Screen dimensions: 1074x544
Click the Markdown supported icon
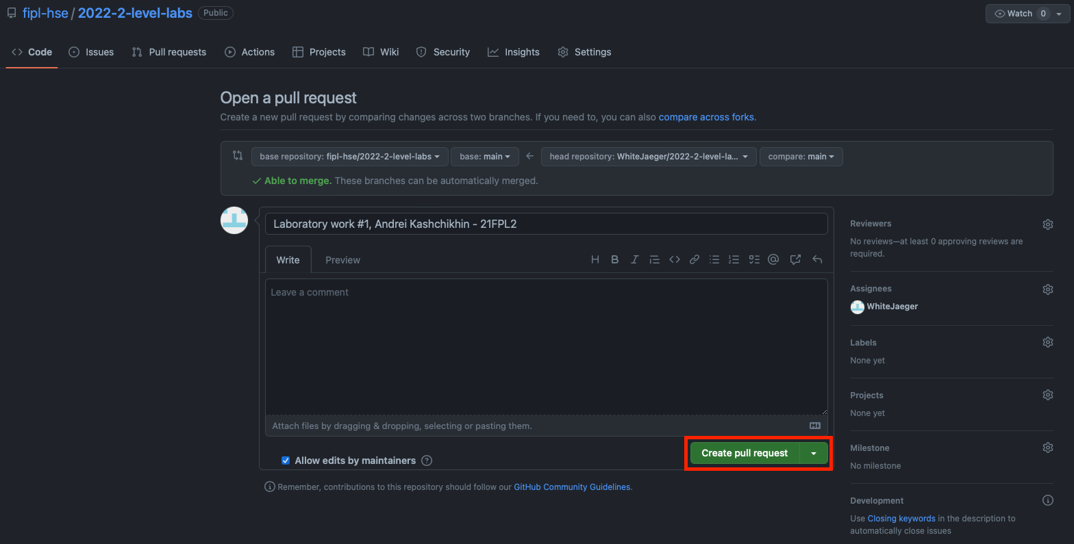coord(815,426)
